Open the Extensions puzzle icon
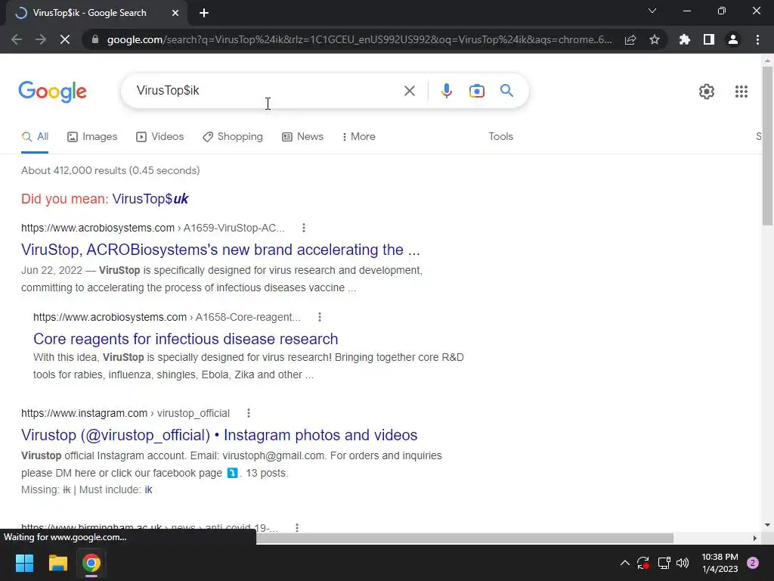This screenshot has height=581, width=774. (684, 39)
